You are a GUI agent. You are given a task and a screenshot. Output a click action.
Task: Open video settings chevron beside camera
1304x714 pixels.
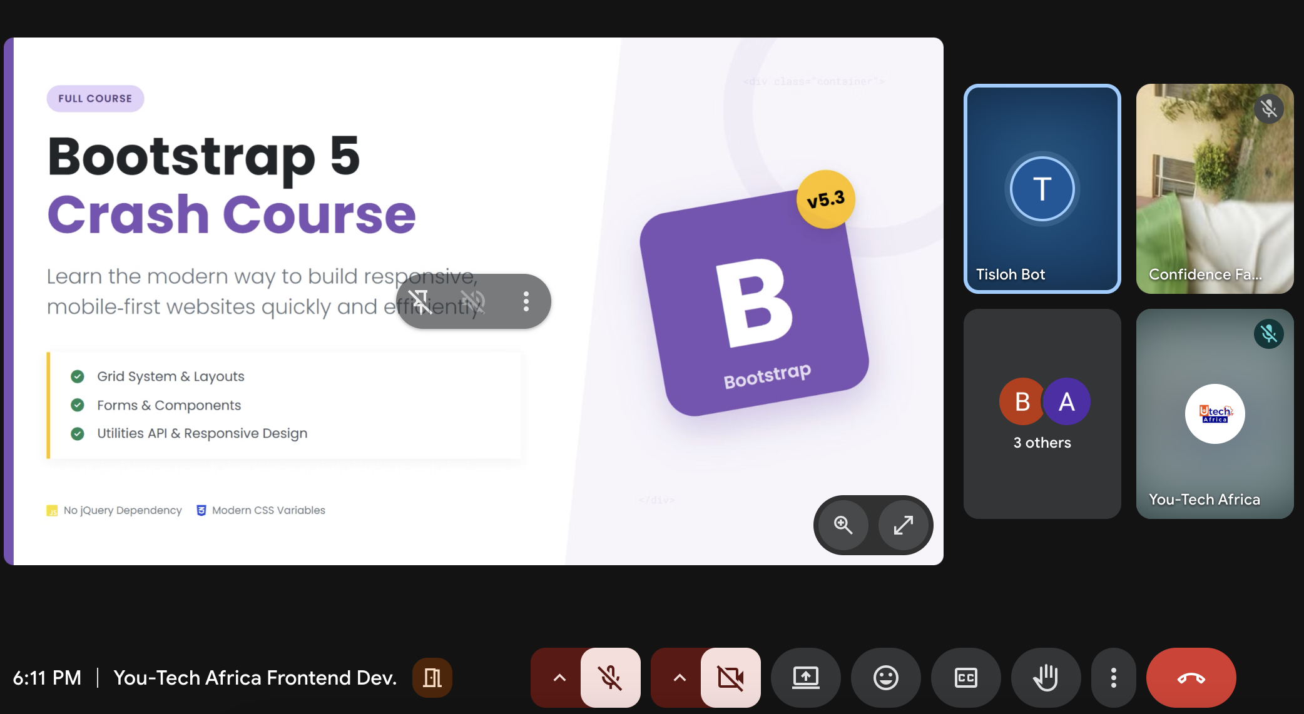(679, 678)
